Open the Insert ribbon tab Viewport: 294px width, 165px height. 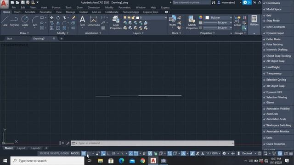click(17, 12)
